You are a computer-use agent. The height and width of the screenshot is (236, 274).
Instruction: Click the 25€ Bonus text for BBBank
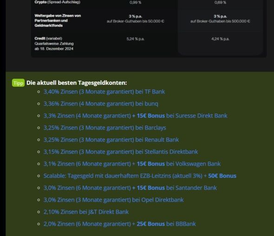[150, 224]
